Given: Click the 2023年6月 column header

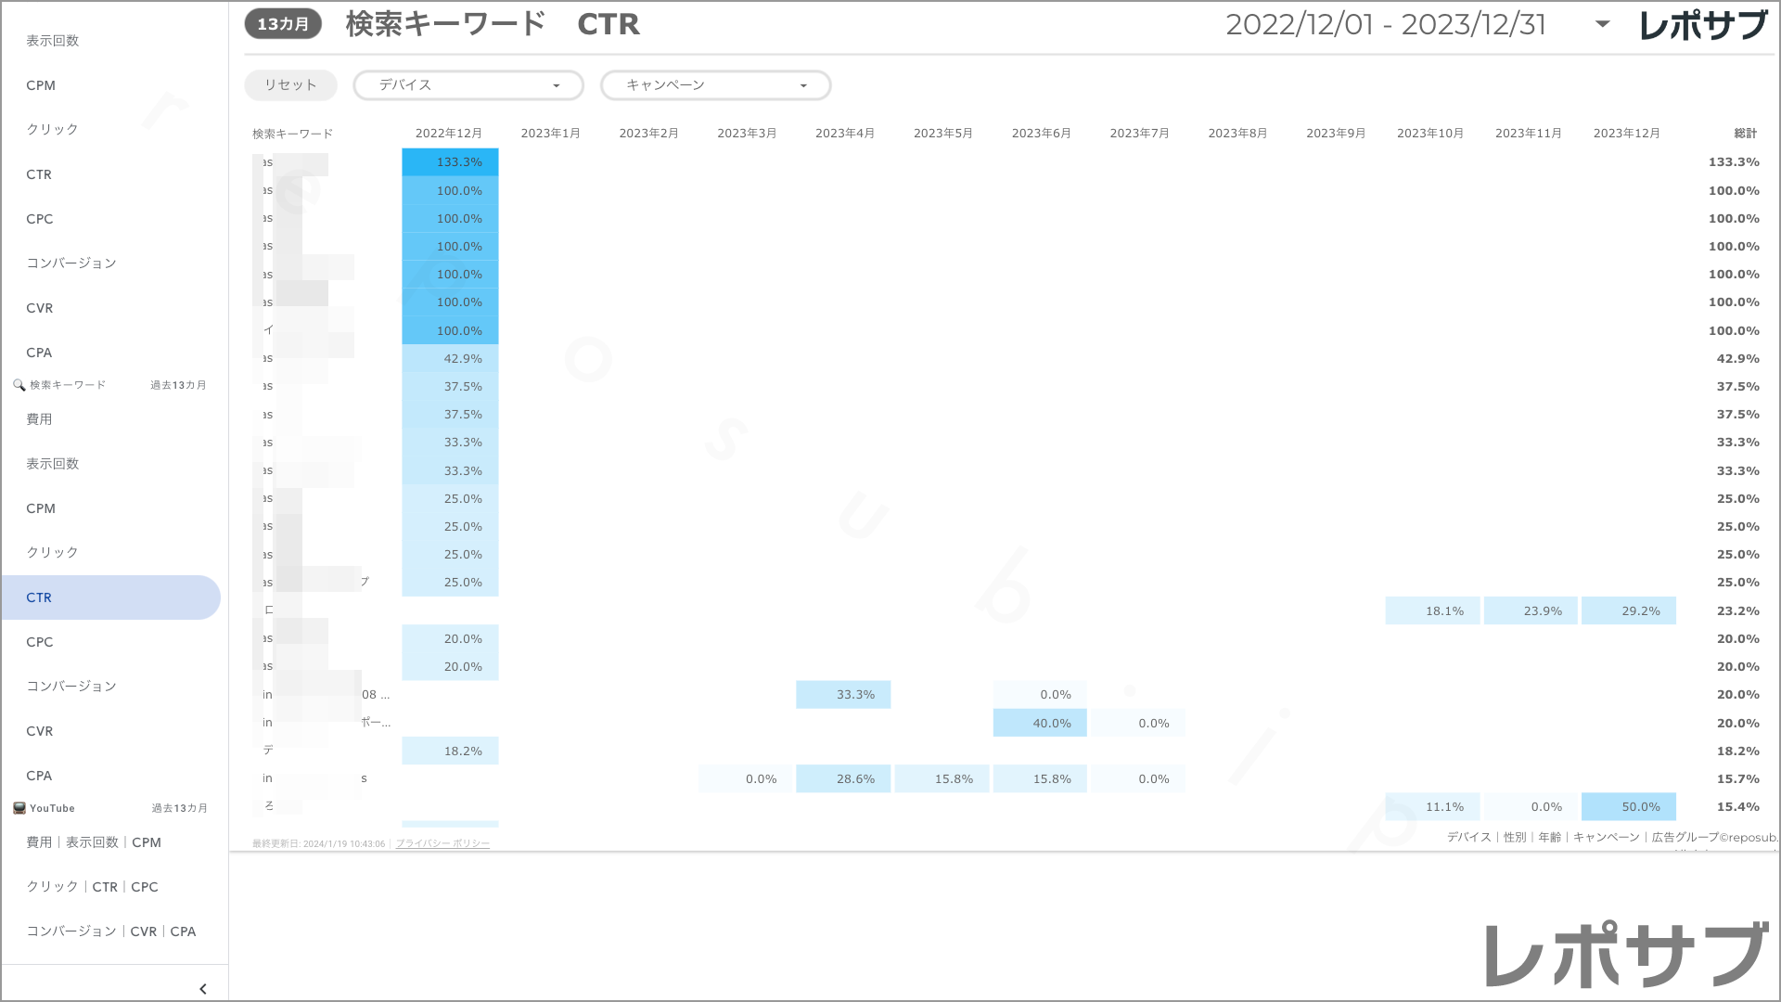Looking at the screenshot, I should pos(1041,133).
